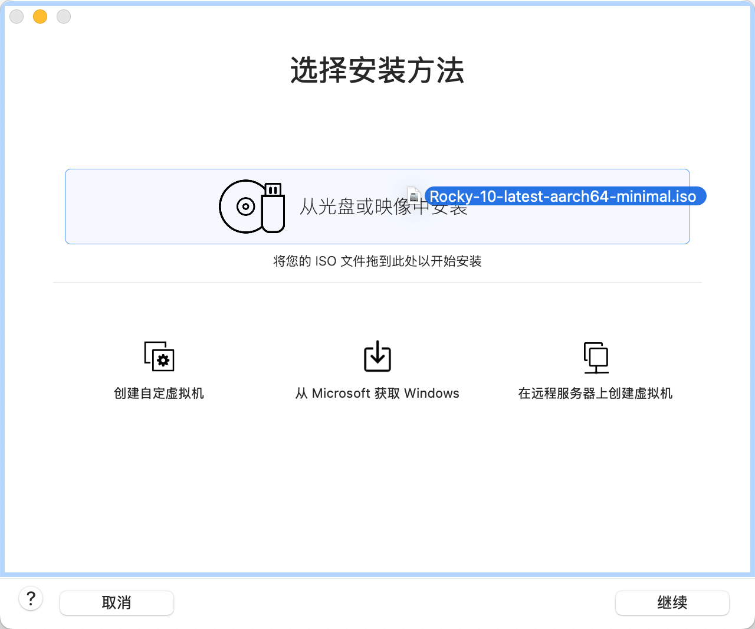
Task: Click the 从光盘或映像中安装 text
Action: point(383,207)
